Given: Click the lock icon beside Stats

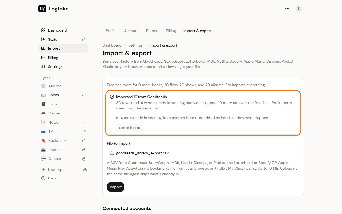Looking at the screenshot, I should point(84,39).
